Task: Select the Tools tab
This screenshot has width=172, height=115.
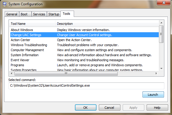Action: 67,14
